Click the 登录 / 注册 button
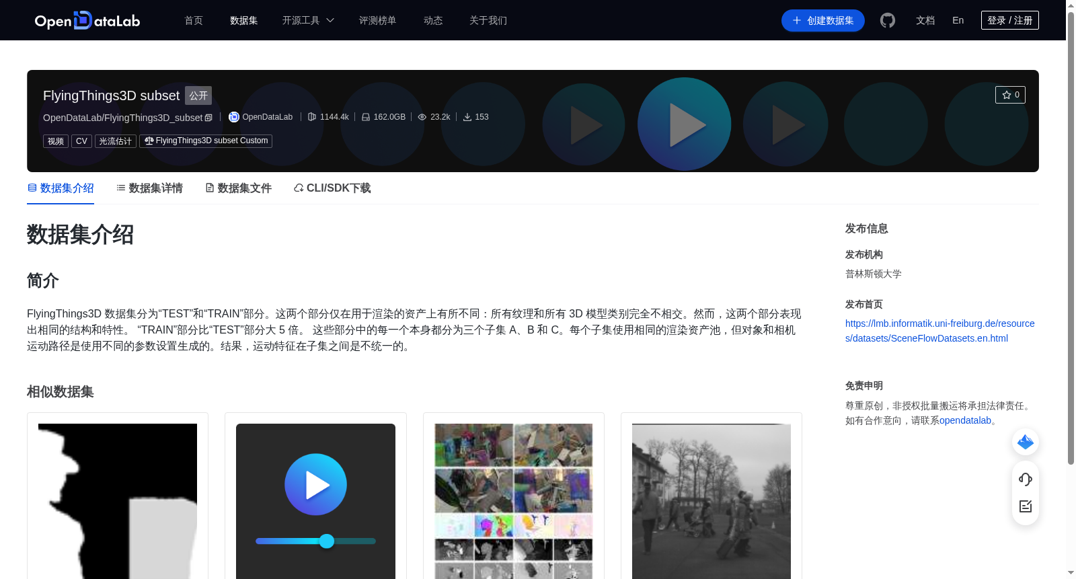 (1010, 20)
